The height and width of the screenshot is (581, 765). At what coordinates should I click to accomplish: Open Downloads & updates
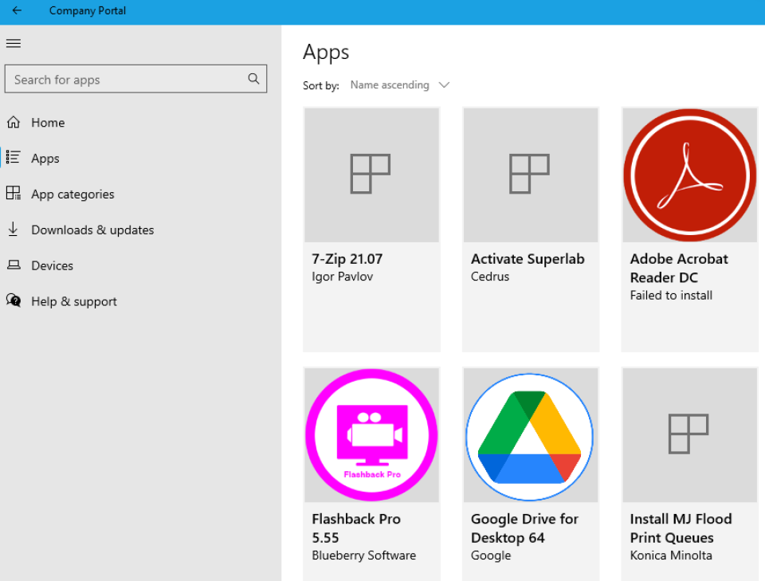pyautogui.click(x=92, y=230)
